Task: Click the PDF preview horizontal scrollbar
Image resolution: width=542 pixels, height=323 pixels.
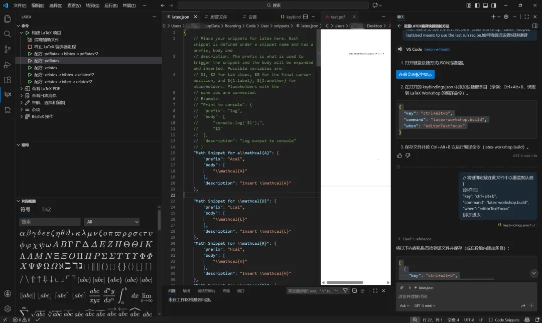Action: (x=345, y=282)
